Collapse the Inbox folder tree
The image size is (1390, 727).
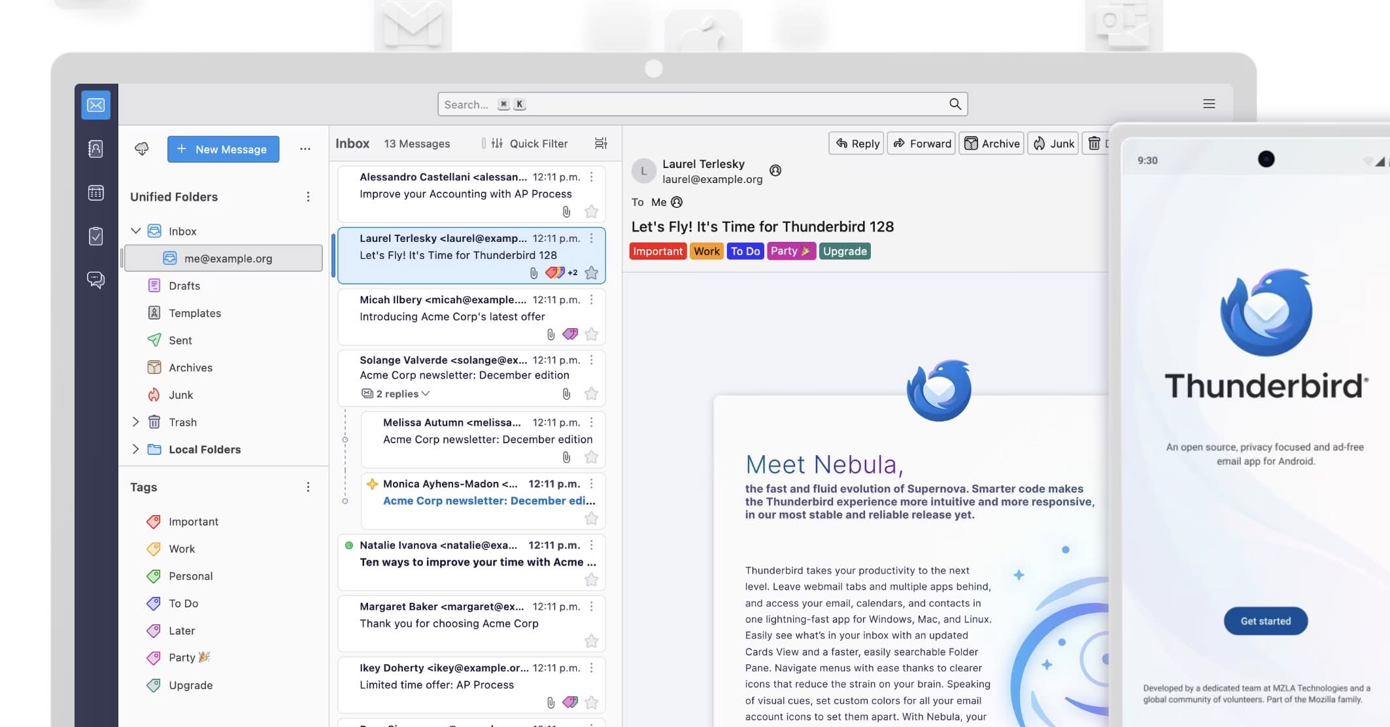(x=135, y=231)
